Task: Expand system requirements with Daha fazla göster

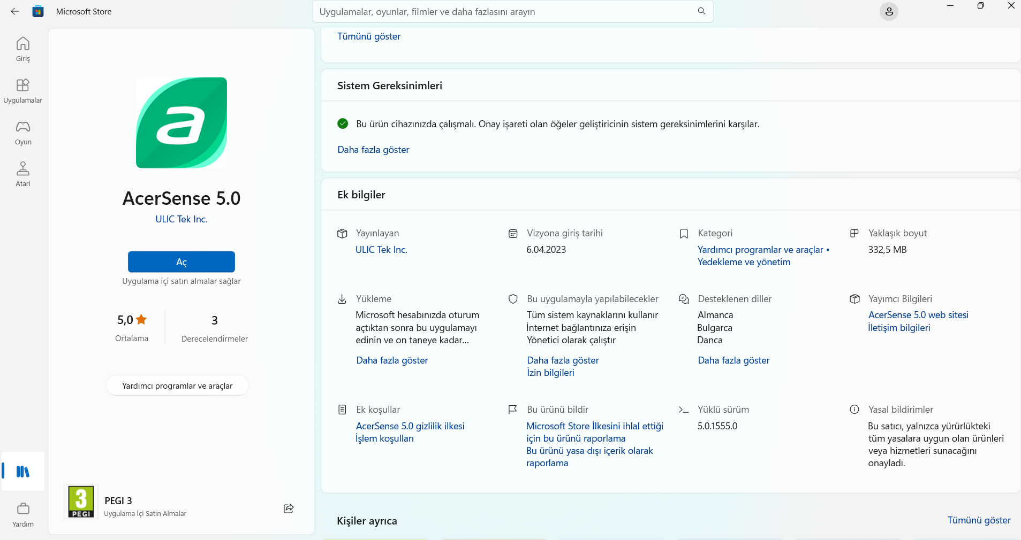Action: 373,150
